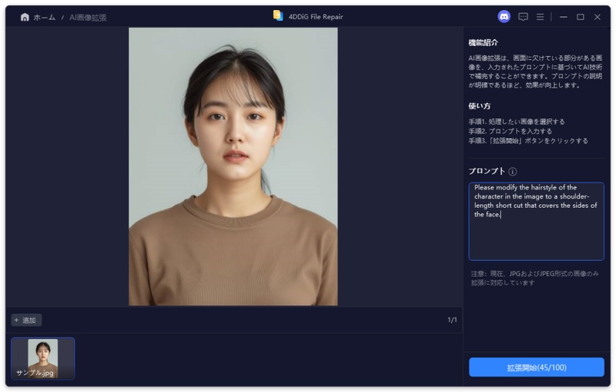This screenshot has height=392, width=616.
Task: Maximize the 4DDiG window
Action: click(x=581, y=17)
